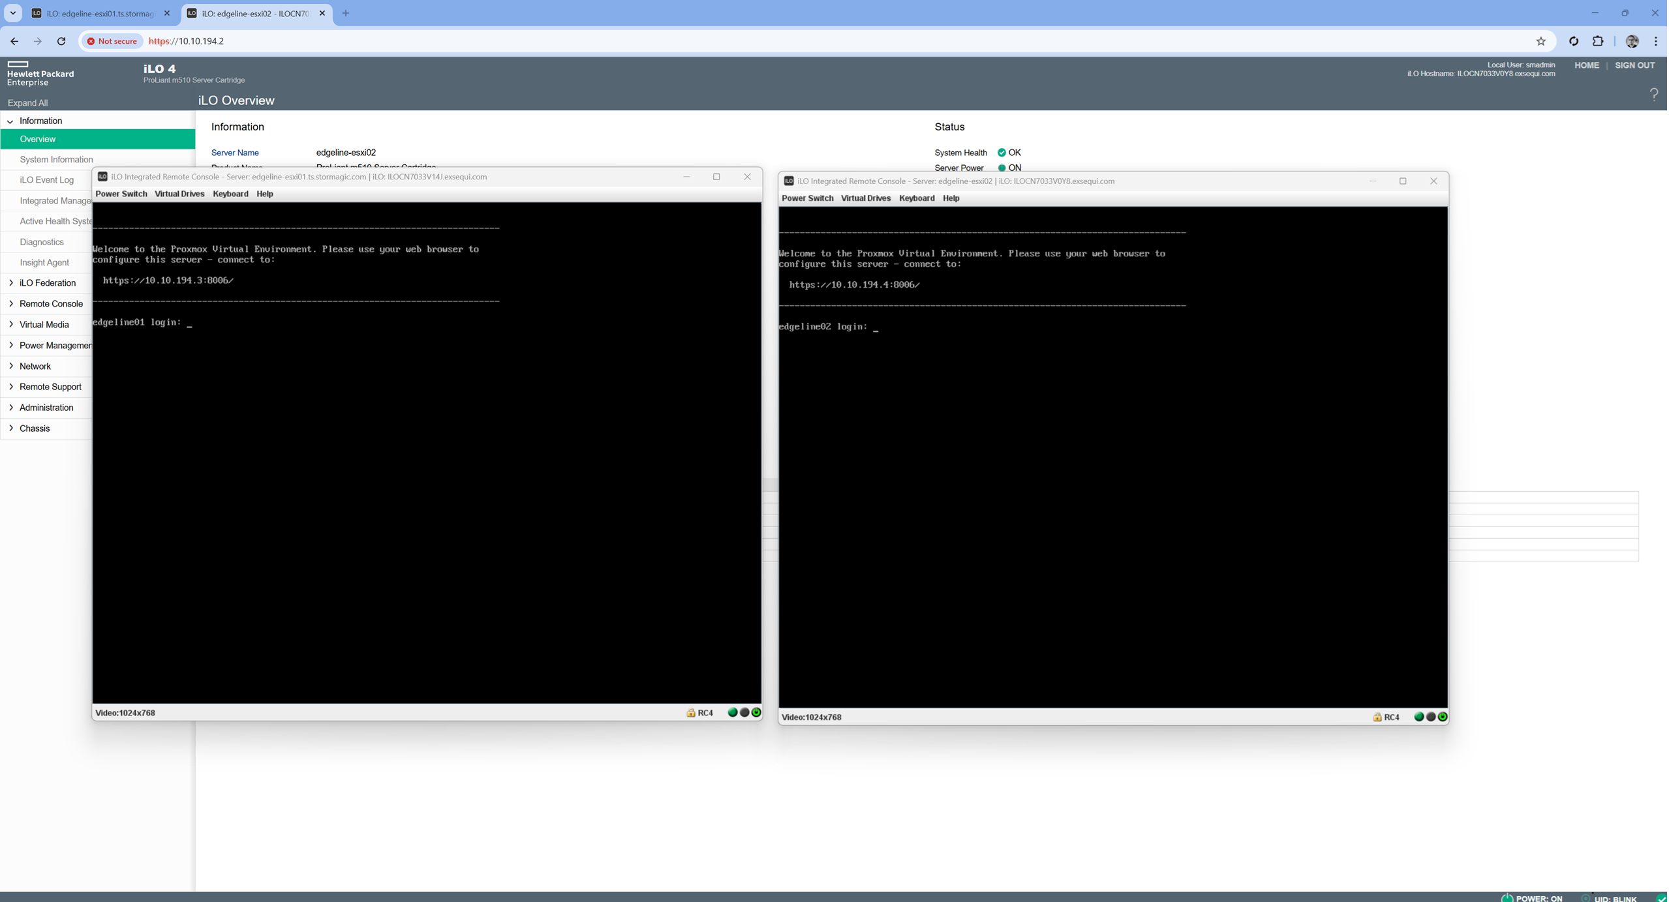The width and height of the screenshot is (1669, 902).
Task: Expand the Remote Support section
Action: tap(11, 387)
